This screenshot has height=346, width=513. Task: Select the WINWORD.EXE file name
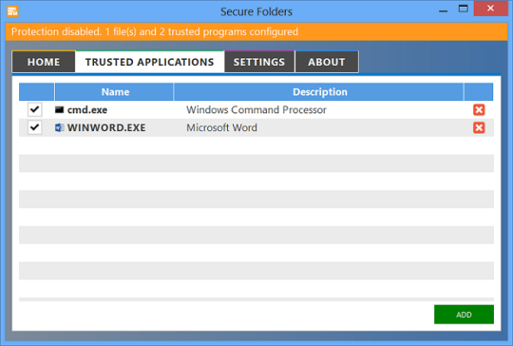[106, 127]
